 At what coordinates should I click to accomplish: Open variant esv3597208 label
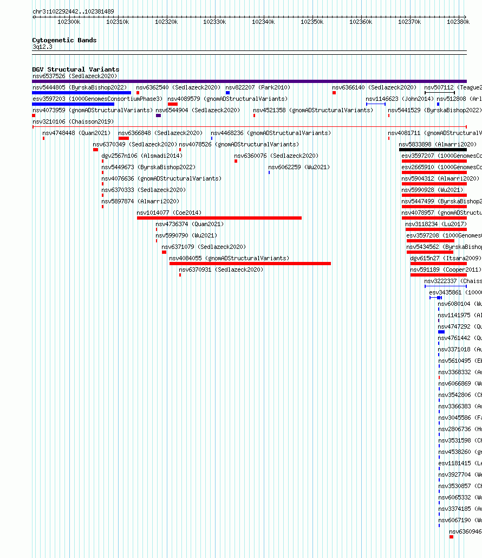click(x=444, y=235)
